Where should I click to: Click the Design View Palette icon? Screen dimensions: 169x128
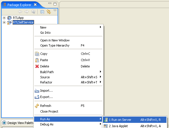click(4, 123)
